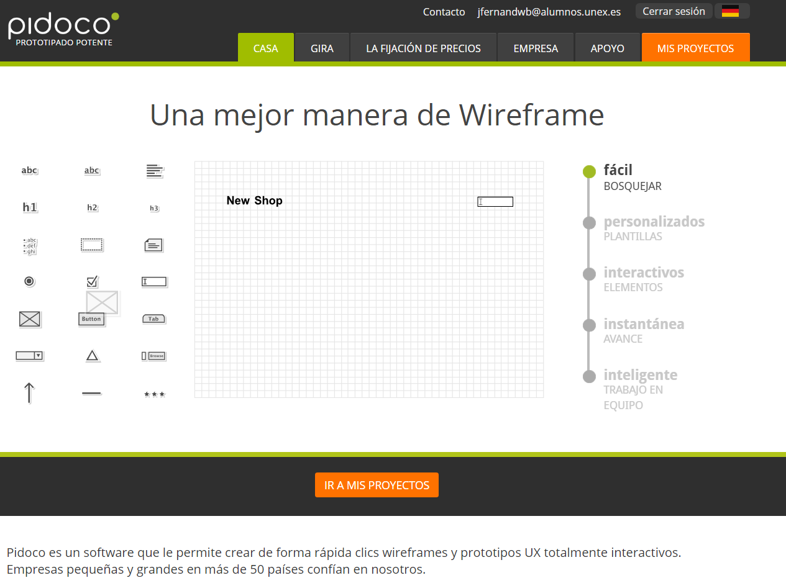Open LA FIJACIÓN DE PRECIOS page
This screenshot has height=583, width=786.
[x=423, y=47]
